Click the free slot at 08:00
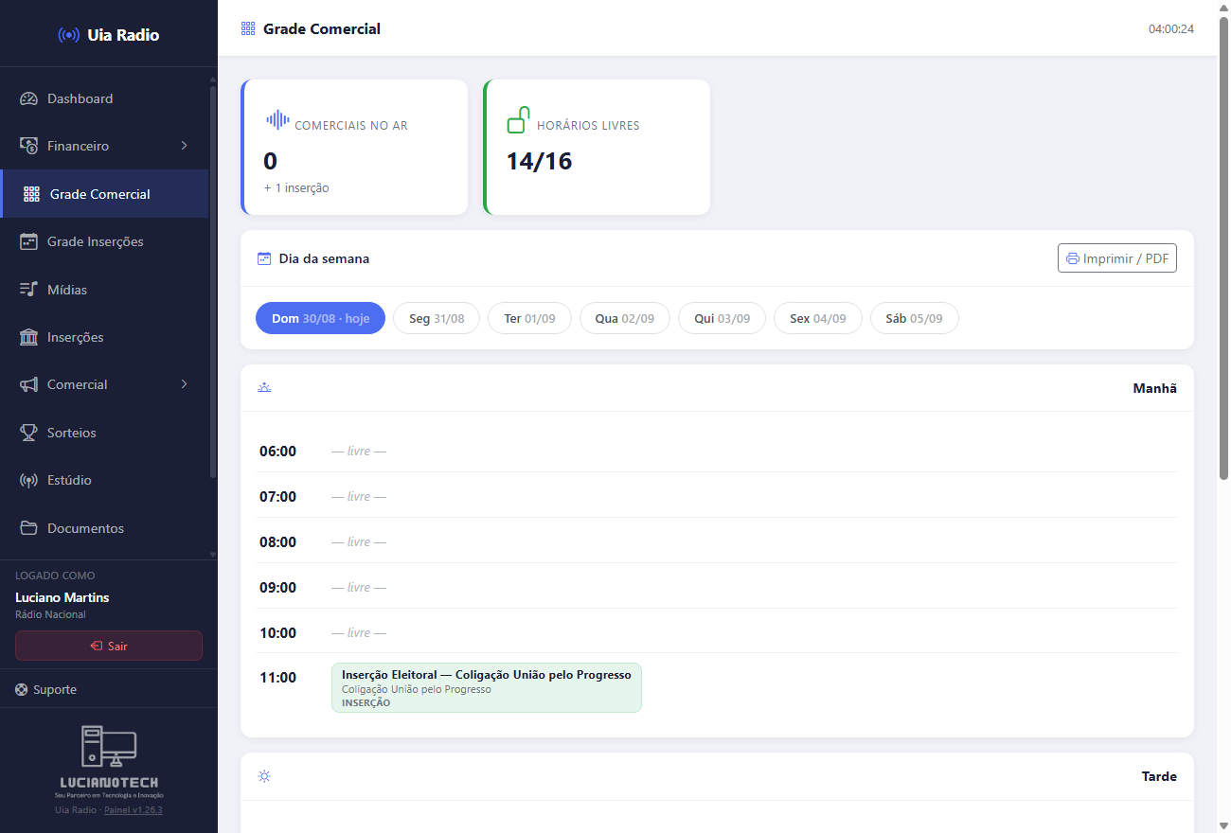This screenshot has width=1231, height=833. [x=359, y=542]
